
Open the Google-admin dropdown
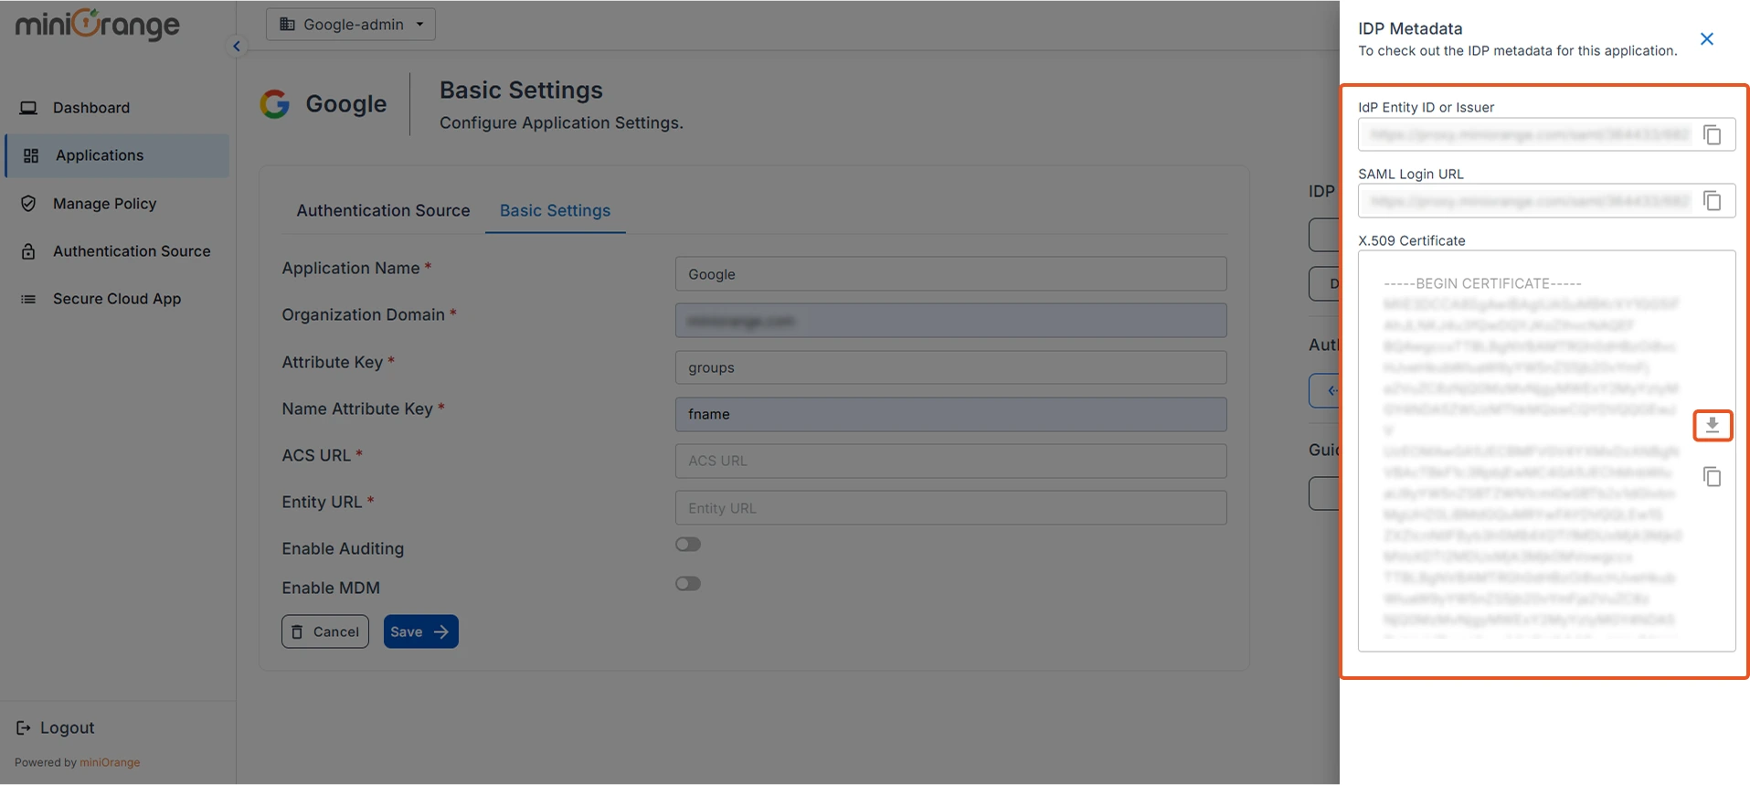pyautogui.click(x=351, y=25)
